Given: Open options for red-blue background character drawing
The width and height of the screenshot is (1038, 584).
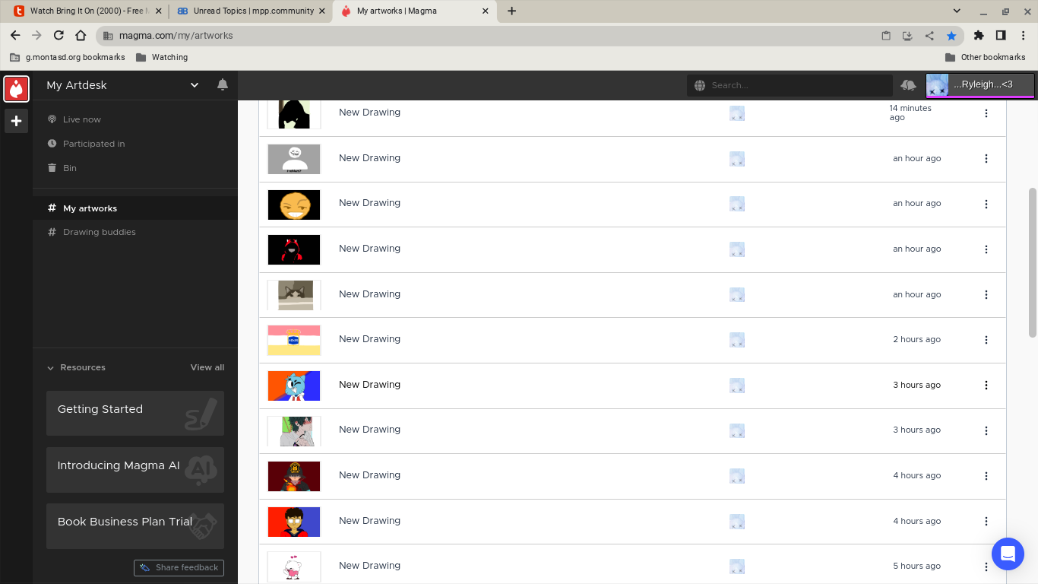Looking at the screenshot, I should tap(986, 521).
